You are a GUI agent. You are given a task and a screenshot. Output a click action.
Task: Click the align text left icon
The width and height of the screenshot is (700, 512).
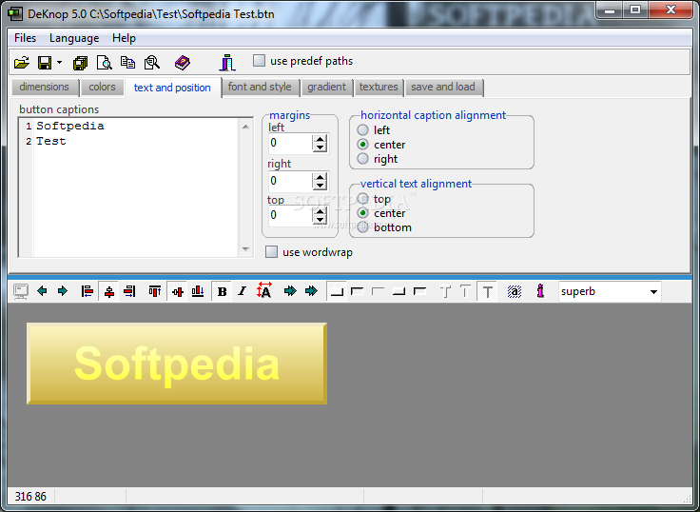pyautogui.click(x=87, y=292)
